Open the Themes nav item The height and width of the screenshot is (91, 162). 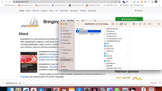(x=83, y=11)
